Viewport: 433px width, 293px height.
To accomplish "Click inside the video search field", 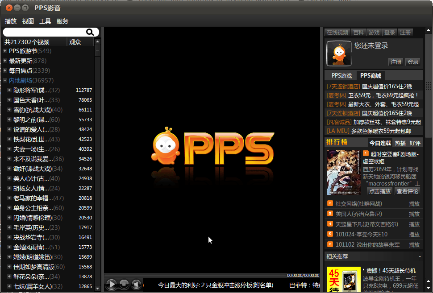I will (44, 32).
